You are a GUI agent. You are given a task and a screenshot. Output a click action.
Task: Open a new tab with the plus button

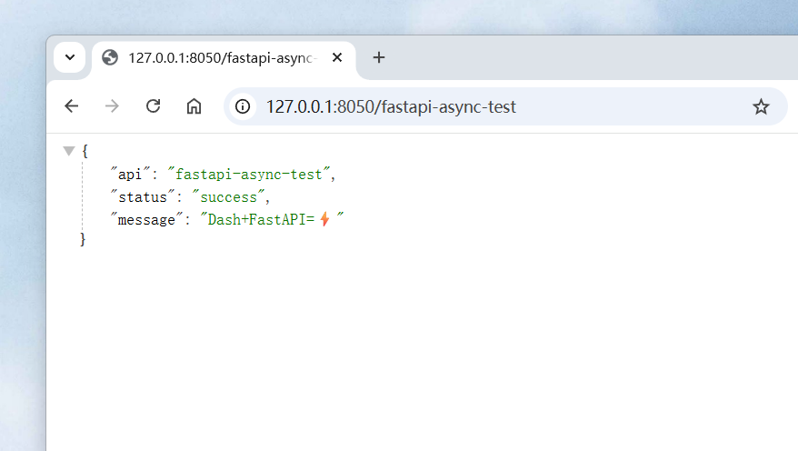pos(379,57)
